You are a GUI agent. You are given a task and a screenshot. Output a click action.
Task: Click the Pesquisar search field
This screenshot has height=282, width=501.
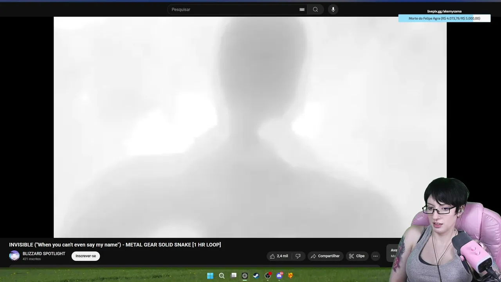click(237, 9)
